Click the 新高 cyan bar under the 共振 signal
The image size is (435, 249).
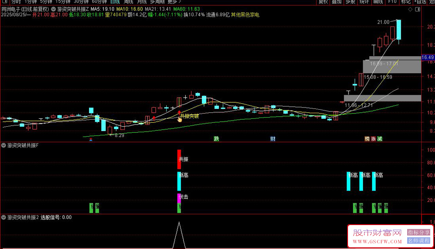tap(179, 181)
